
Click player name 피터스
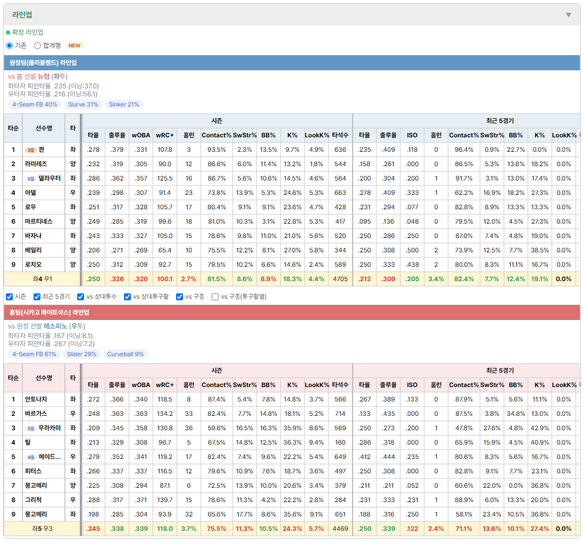[x=33, y=471]
